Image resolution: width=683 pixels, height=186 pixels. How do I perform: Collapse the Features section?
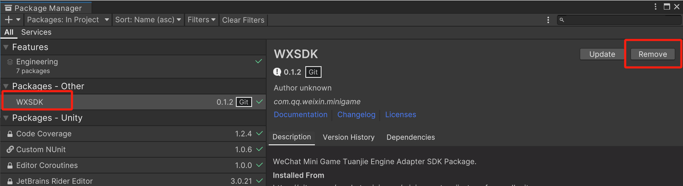pos(6,47)
